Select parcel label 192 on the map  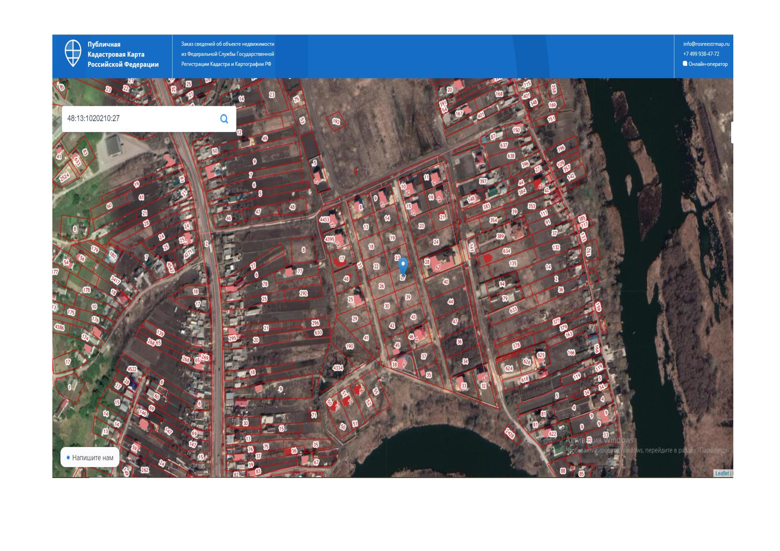(336, 121)
